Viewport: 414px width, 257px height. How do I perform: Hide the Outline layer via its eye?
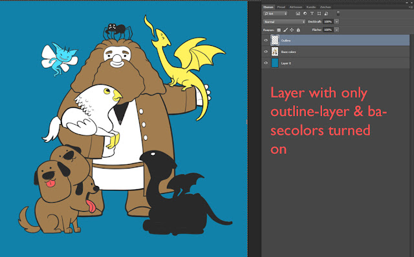266,40
